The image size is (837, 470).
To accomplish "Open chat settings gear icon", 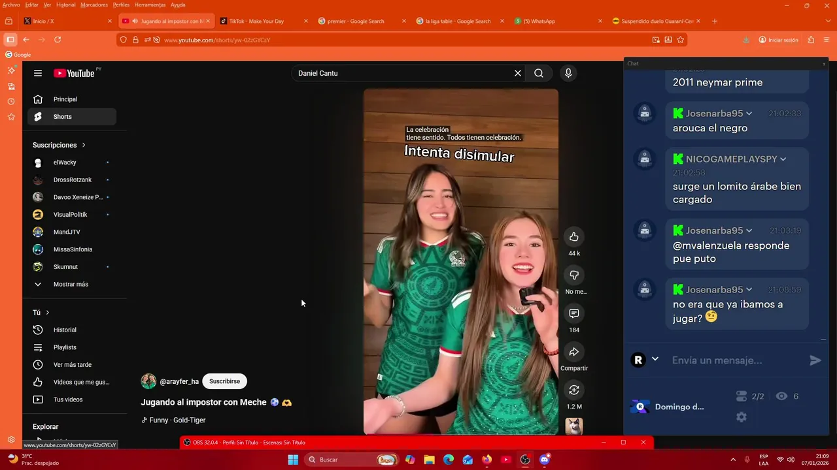I will 742,416.
